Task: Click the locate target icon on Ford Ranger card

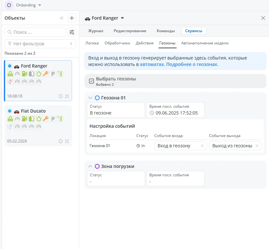Action: pyautogui.click(x=60, y=96)
